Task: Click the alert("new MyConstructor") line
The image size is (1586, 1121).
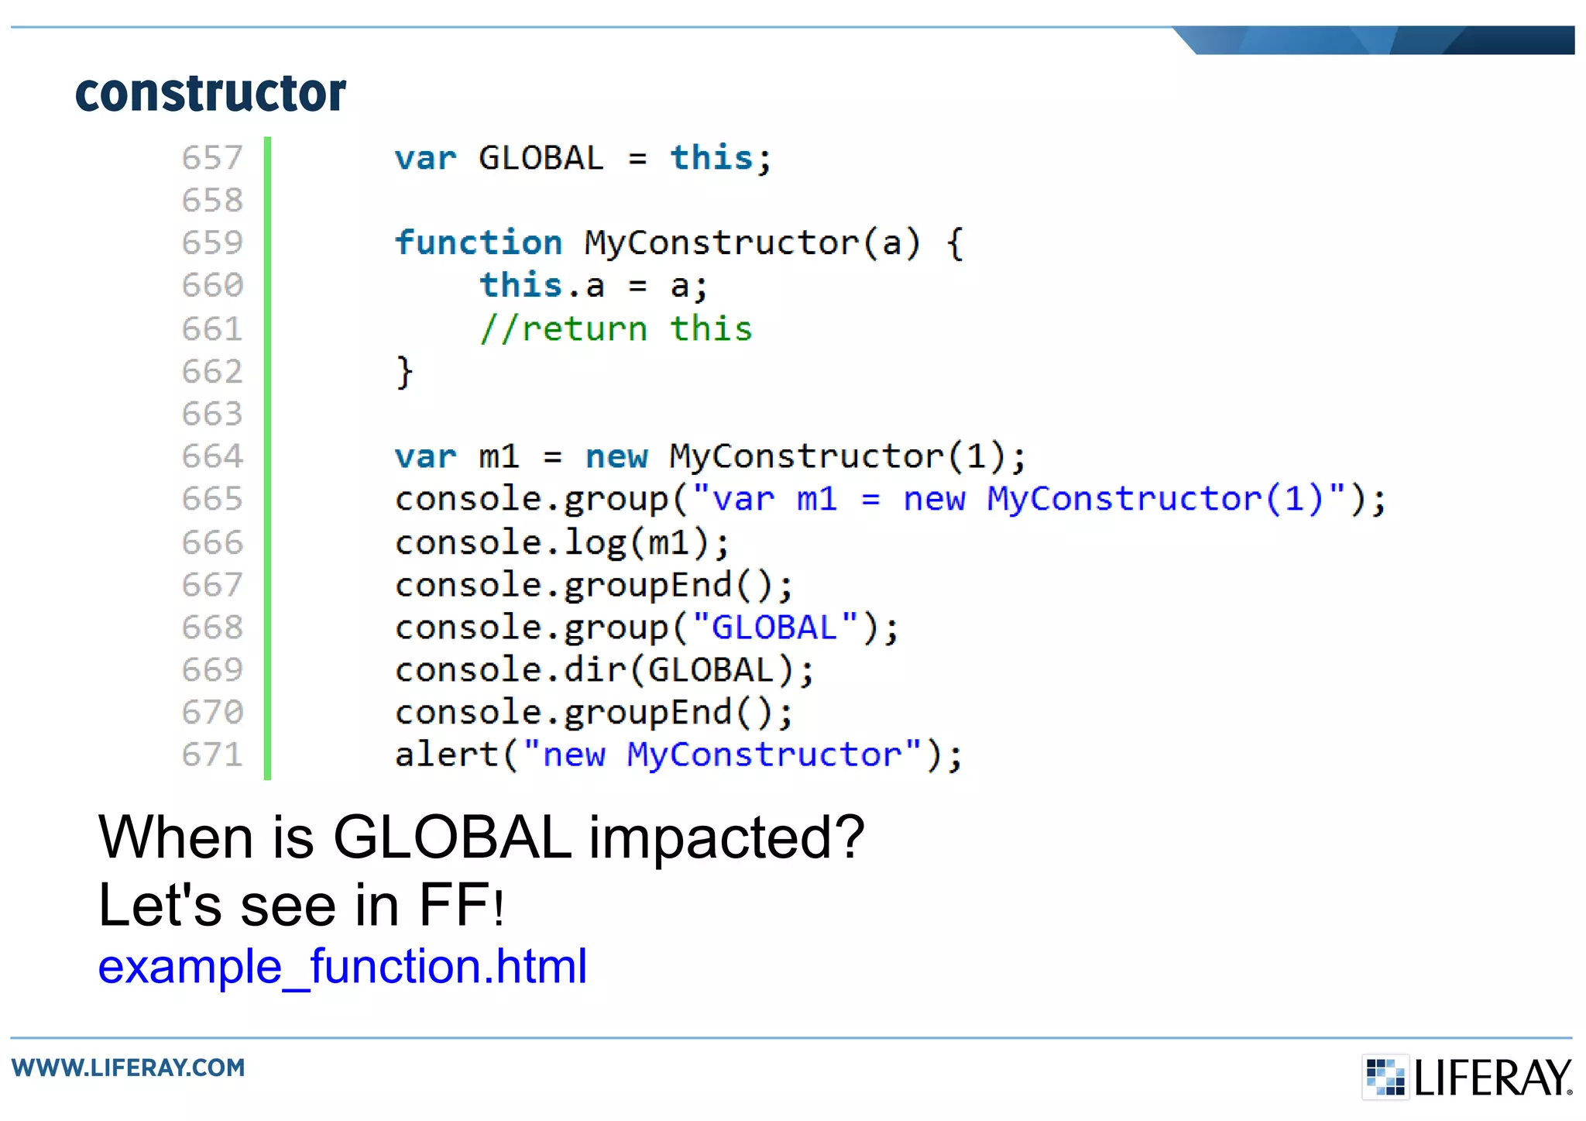Action: 678,755
